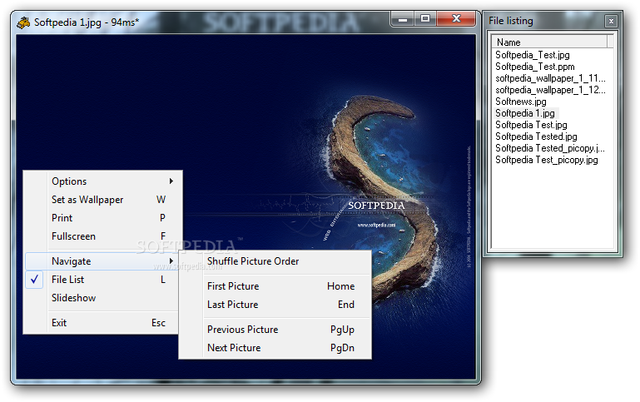This screenshot has width=640, height=402.
Task: Start the Slideshow
Action: (x=102, y=298)
